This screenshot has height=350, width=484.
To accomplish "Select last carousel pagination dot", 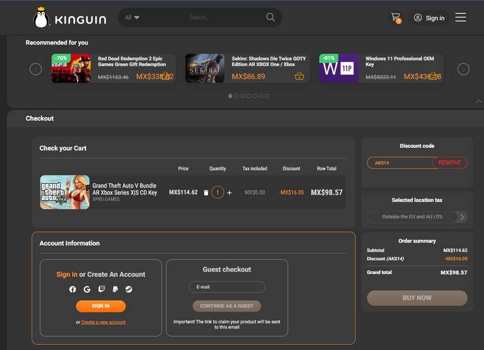I will coord(267,96).
